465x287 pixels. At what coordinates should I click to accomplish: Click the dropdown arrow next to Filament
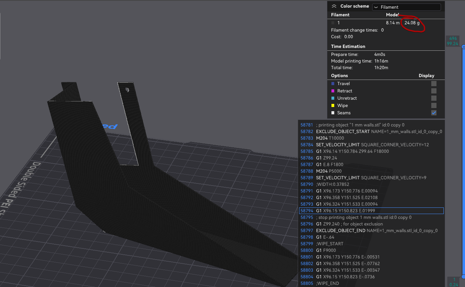click(376, 7)
